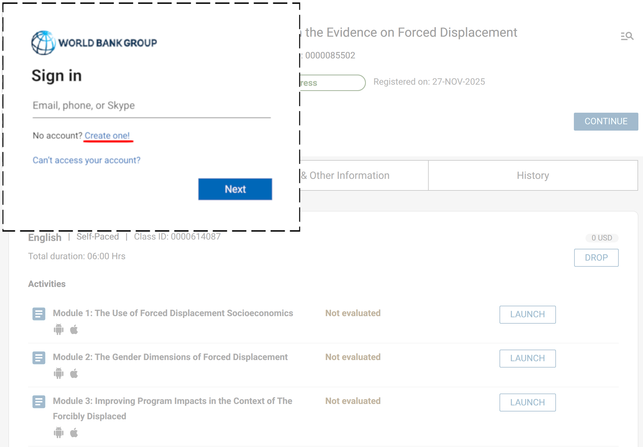Click the Create one! link

tap(107, 136)
